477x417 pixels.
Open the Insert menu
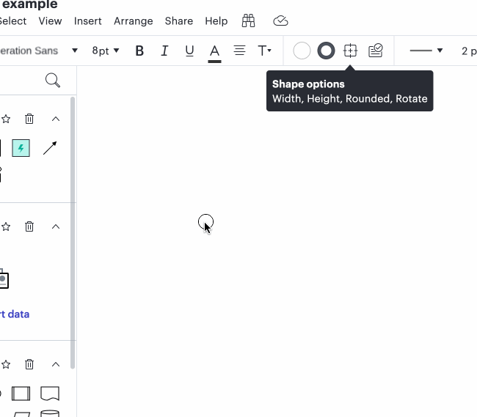pyautogui.click(x=87, y=21)
